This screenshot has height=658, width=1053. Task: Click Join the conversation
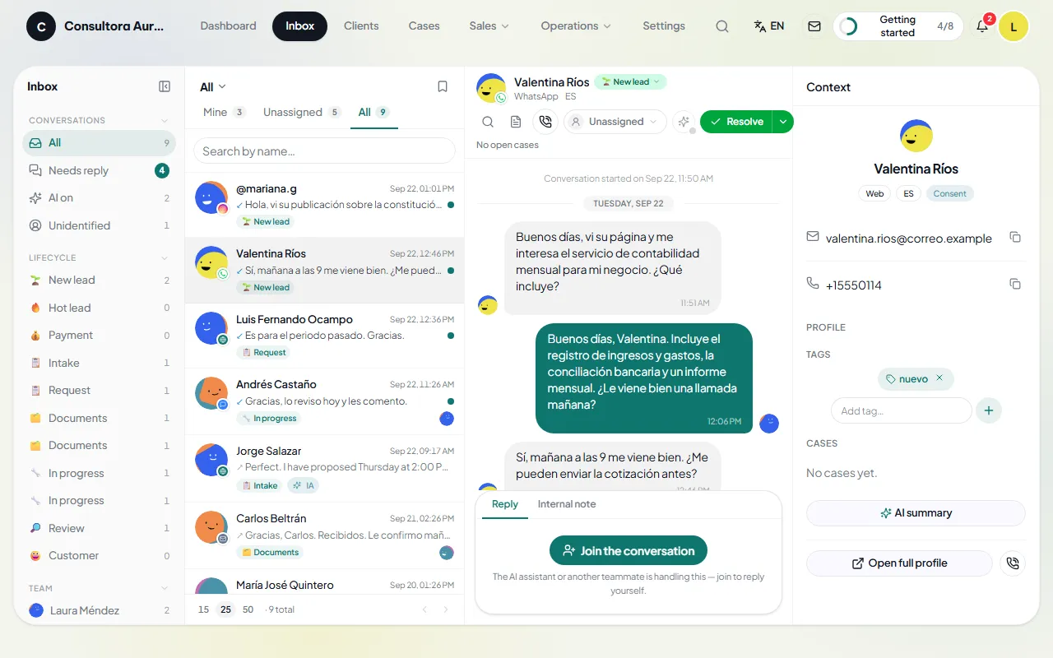(x=629, y=551)
